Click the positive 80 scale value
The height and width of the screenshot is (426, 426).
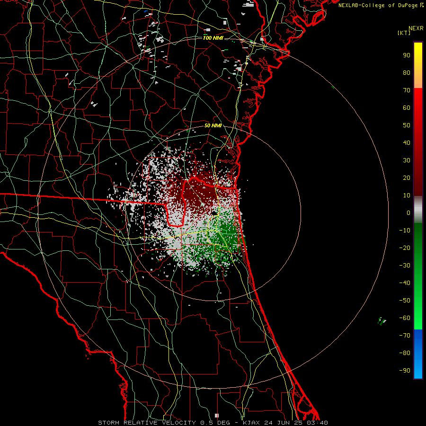pyautogui.click(x=407, y=72)
